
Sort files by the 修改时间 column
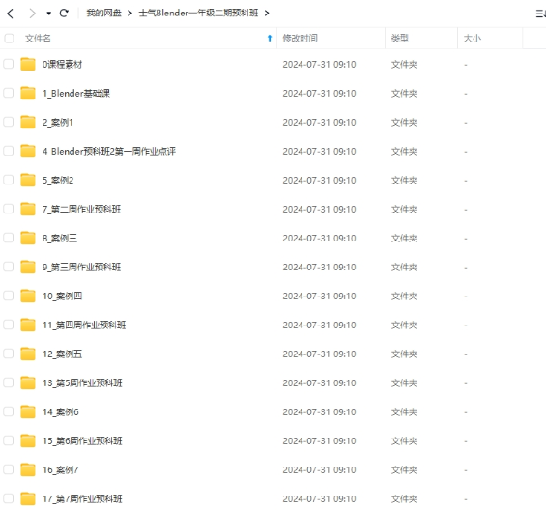[300, 38]
